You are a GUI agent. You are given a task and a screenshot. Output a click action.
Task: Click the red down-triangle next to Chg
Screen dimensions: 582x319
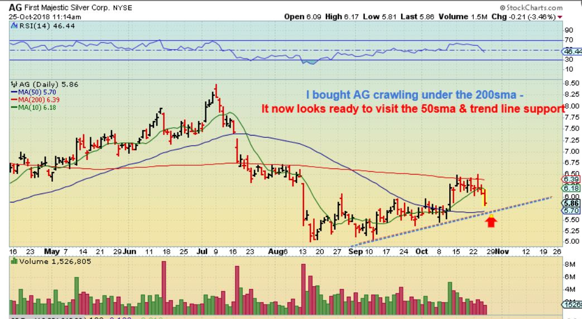point(560,17)
